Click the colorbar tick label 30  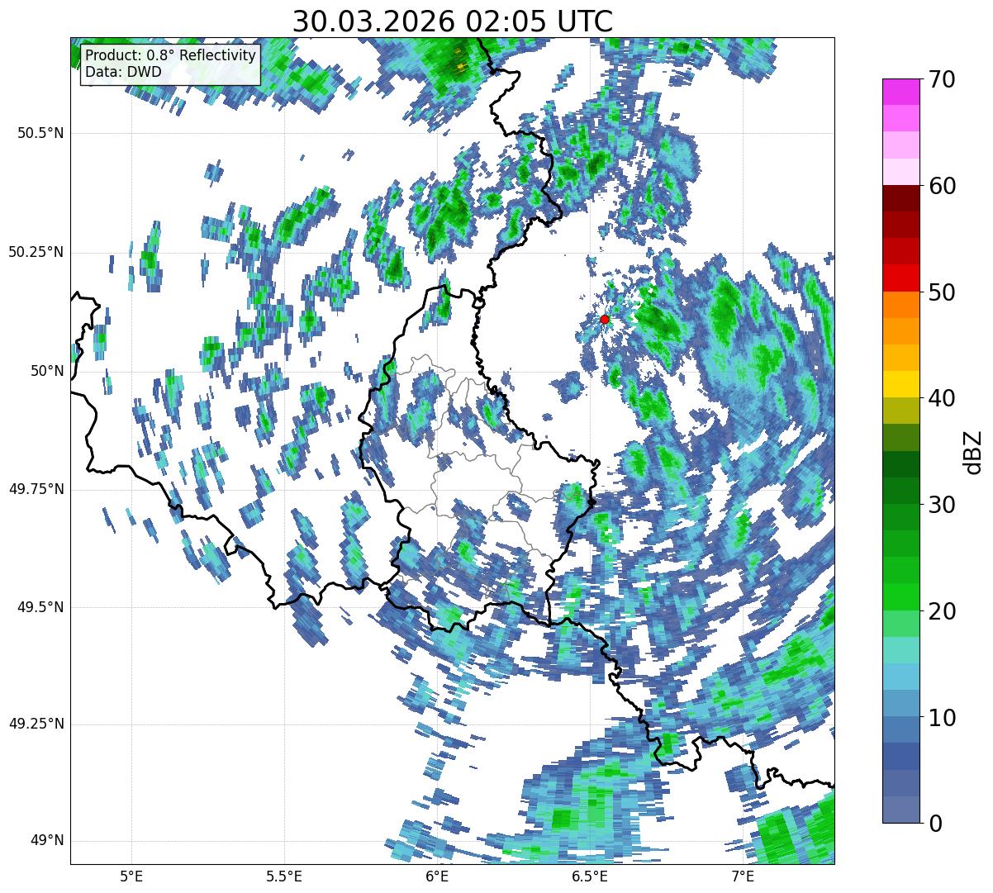(941, 505)
